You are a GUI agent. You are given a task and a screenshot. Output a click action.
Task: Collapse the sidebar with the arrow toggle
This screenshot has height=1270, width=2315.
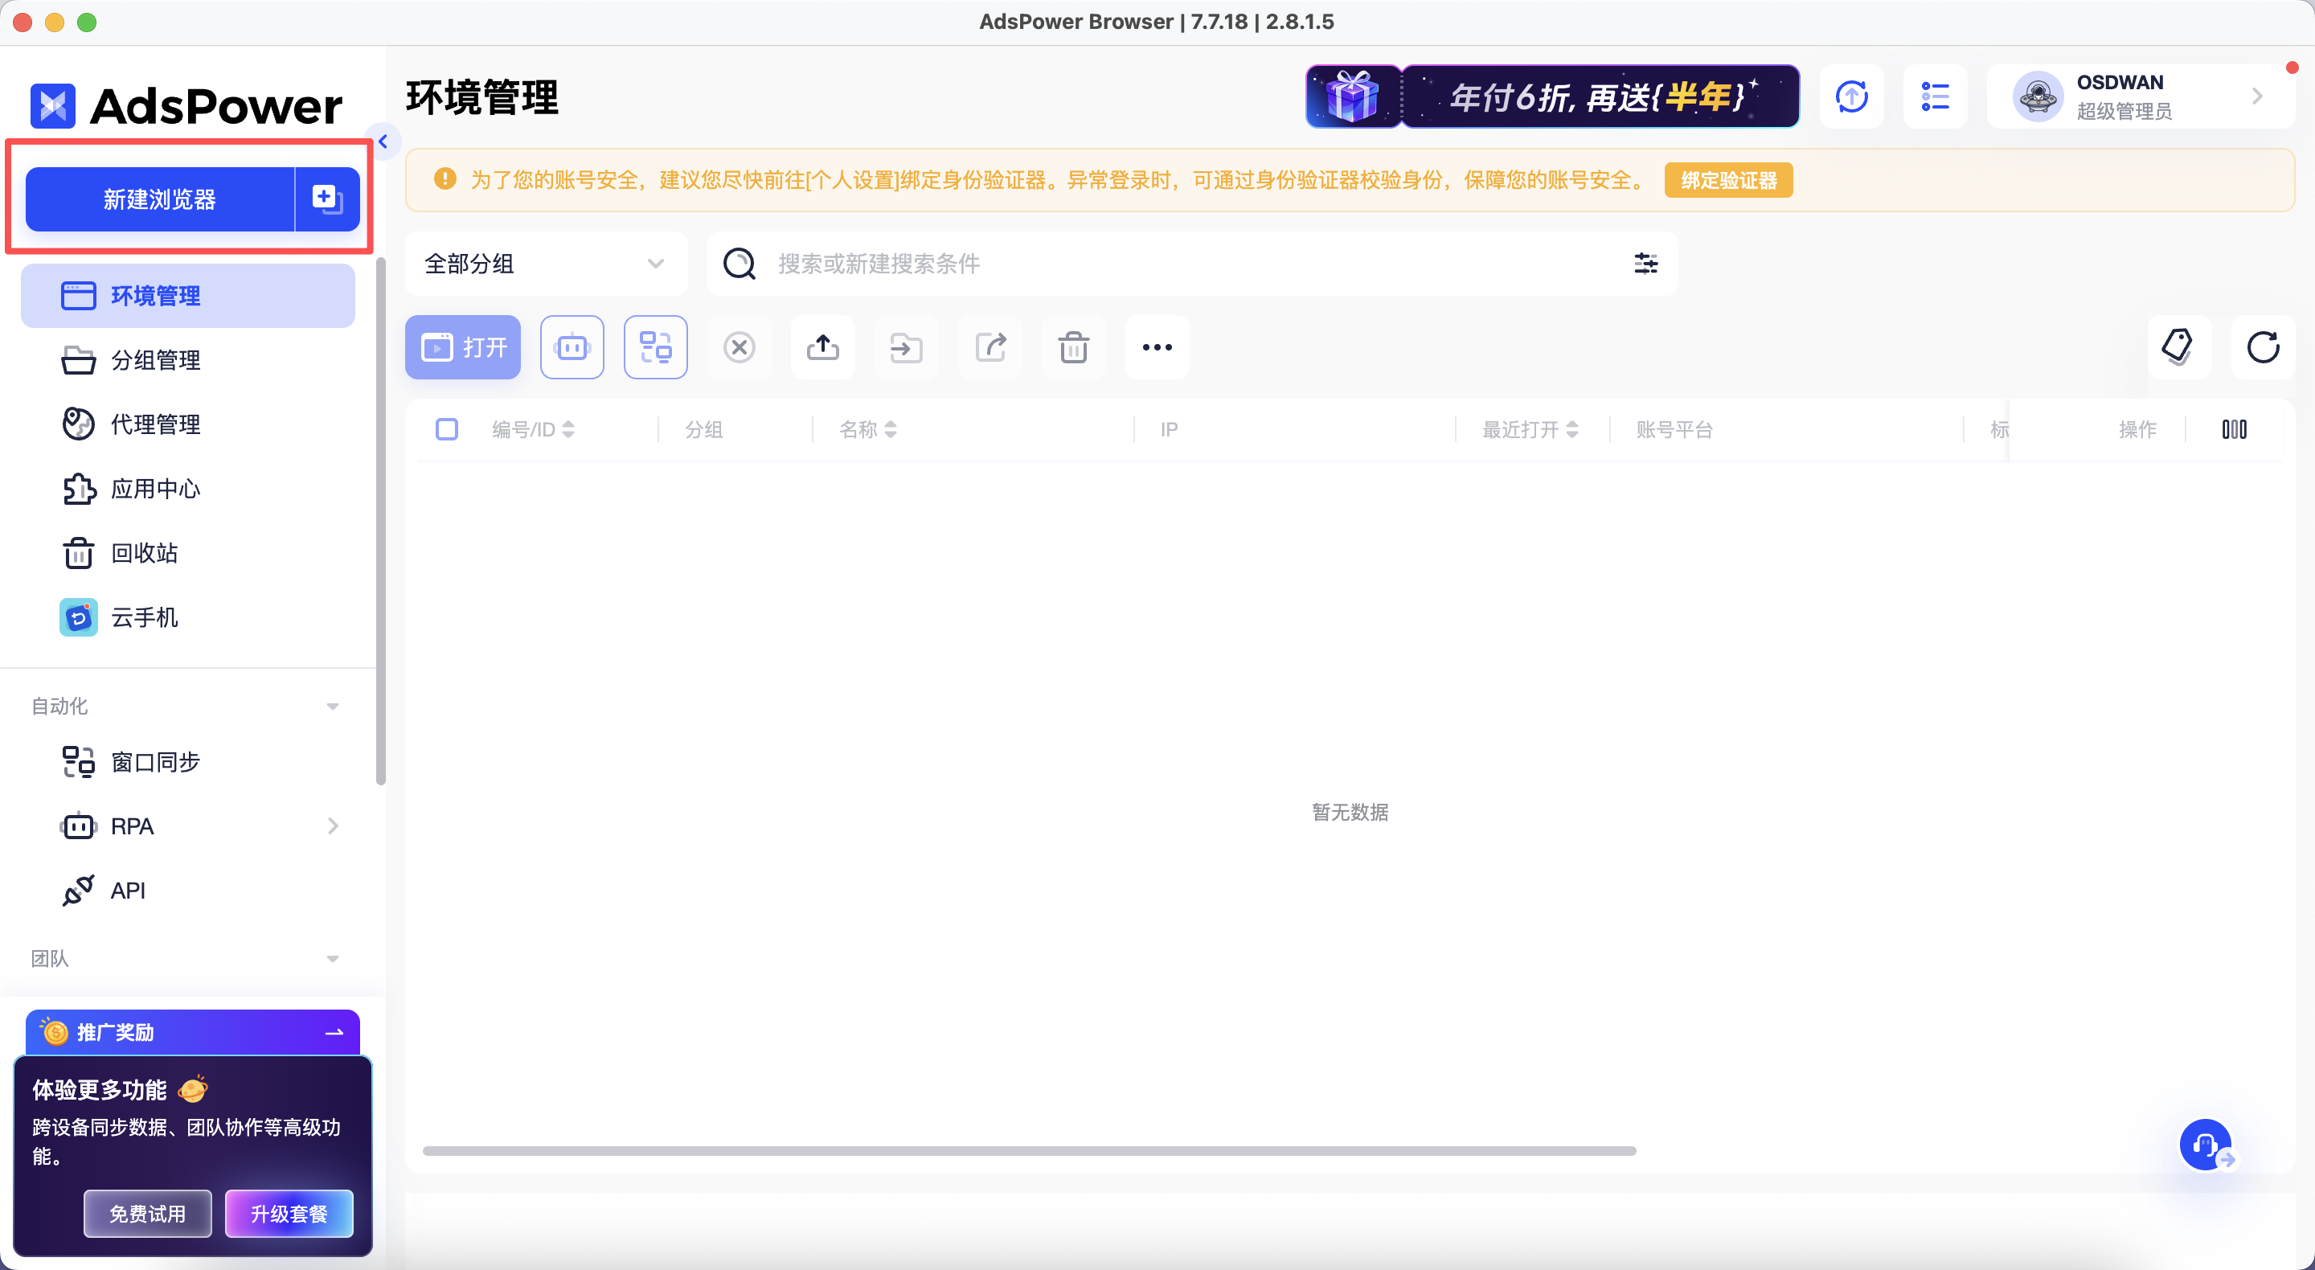click(x=383, y=142)
